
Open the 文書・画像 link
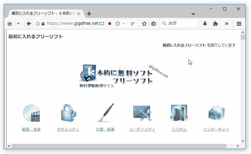[x=105, y=129]
